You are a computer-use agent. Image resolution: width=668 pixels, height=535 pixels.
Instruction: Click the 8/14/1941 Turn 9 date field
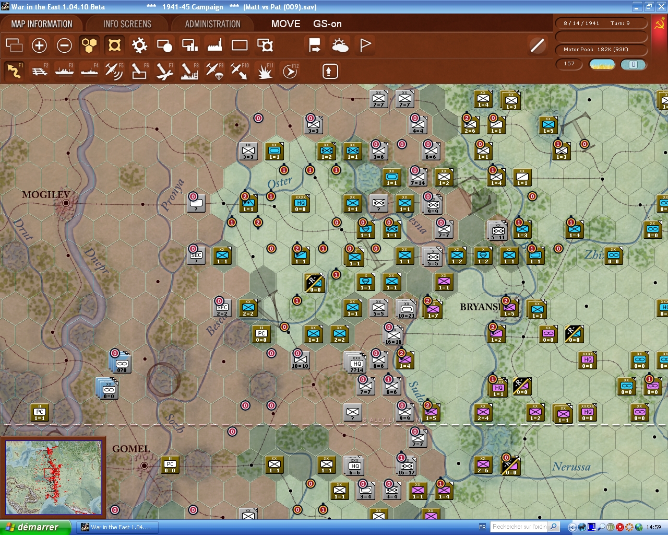pos(602,24)
